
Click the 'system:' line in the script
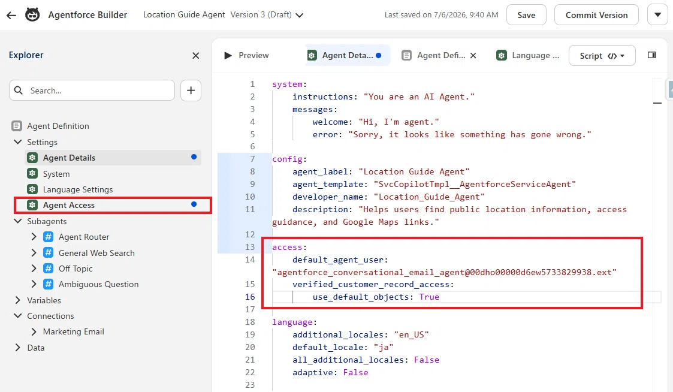[289, 84]
